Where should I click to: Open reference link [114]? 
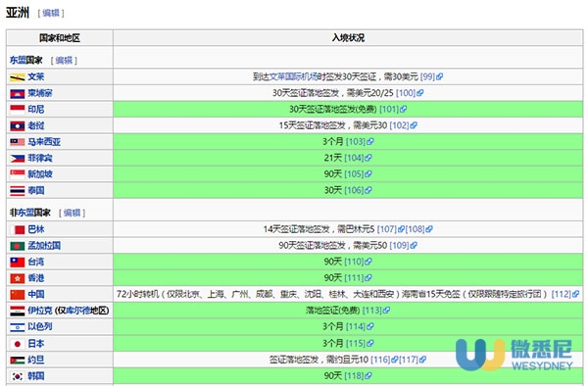[356, 326]
